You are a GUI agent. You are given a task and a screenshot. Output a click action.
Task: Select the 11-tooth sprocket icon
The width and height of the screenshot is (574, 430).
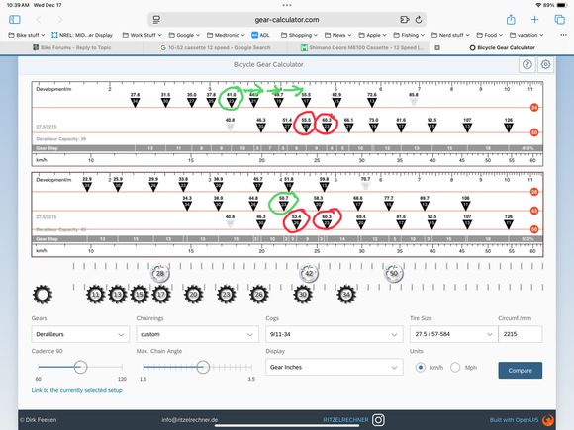(96, 295)
